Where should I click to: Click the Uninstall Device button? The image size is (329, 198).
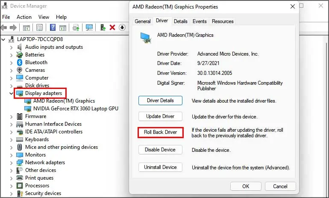[x=160, y=167]
